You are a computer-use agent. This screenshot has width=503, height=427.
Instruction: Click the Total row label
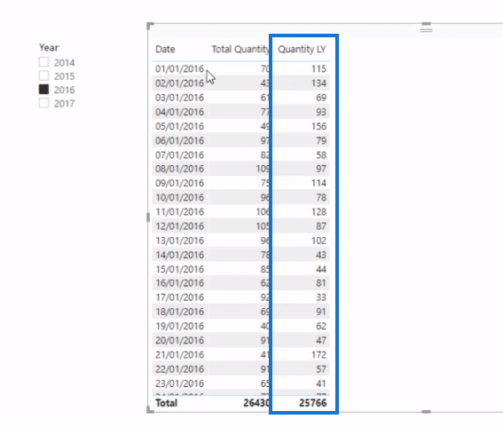pyautogui.click(x=166, y=403)
